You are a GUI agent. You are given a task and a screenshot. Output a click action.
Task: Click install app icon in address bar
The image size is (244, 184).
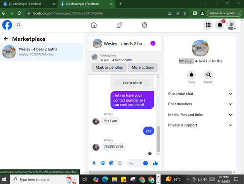(x=170, y=13)
